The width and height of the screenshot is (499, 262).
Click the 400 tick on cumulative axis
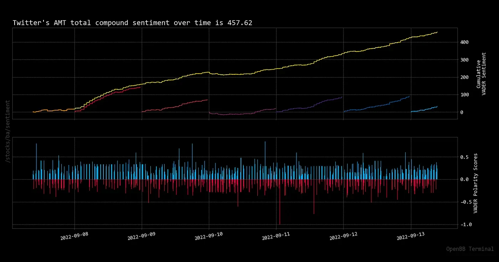(x=464, y=42)
